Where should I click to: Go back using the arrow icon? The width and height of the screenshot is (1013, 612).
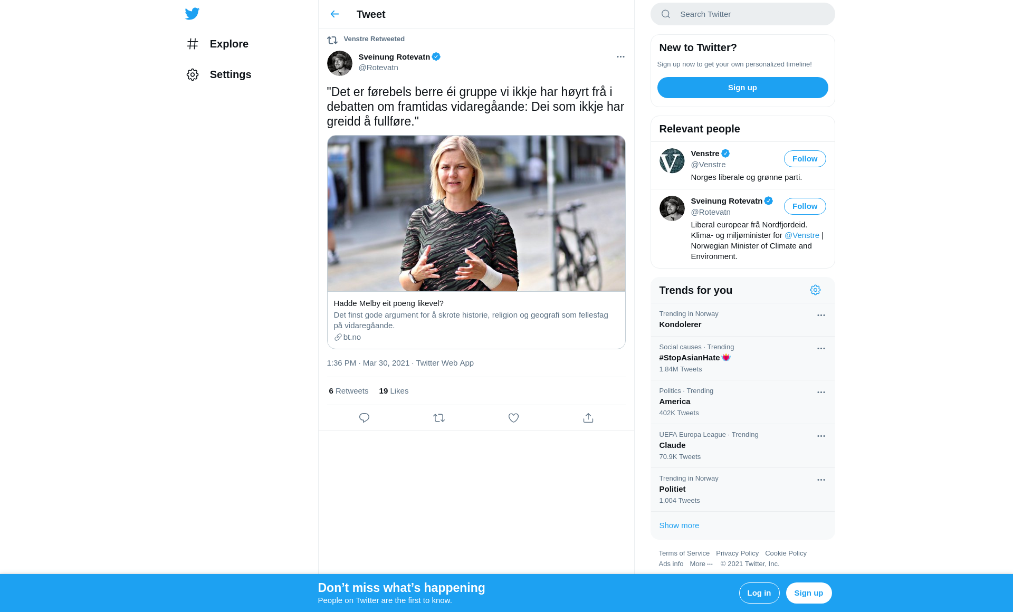click(335, 14)
